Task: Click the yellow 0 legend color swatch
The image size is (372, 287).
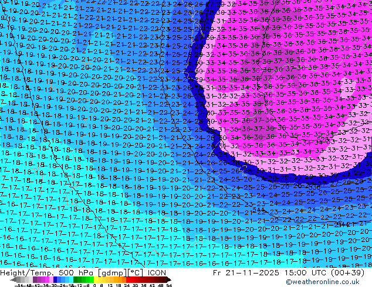Action: tap(96, 279)
